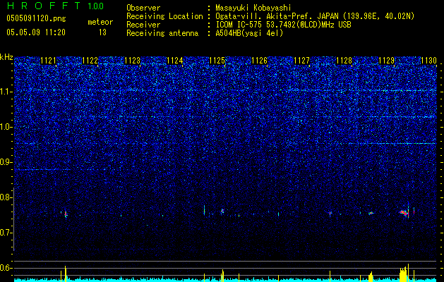Viewport: 444px width, 282px height.
Task: Click the 1.1 kHz frequency axis label
Action: point(6,92)
